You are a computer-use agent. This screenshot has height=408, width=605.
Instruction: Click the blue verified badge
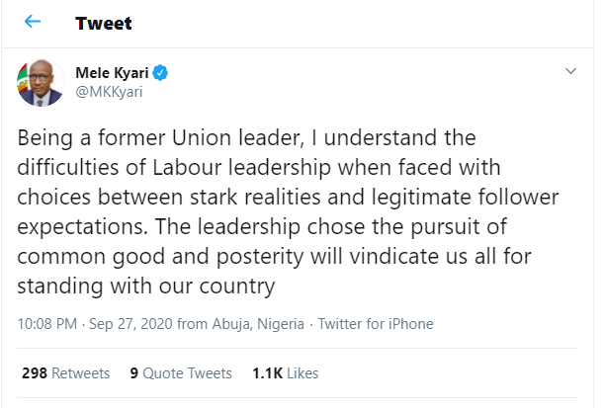pos(159,71)
